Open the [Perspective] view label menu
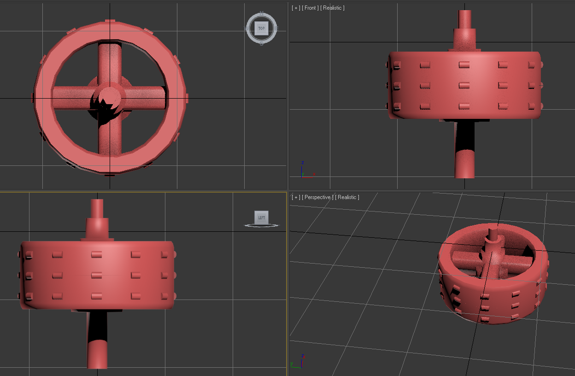 point(317,197)
